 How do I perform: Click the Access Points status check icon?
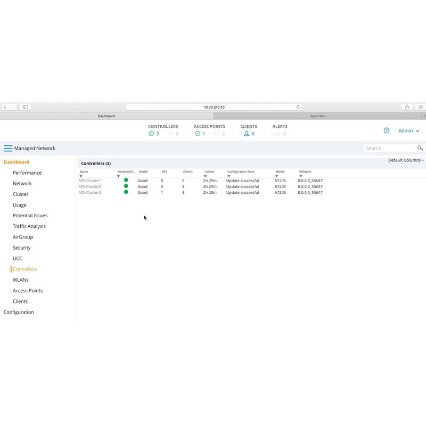pos(198,134)
